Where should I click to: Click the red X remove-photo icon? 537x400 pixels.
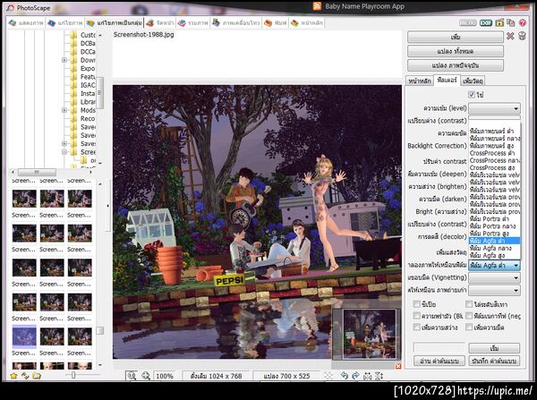[510, 36]
